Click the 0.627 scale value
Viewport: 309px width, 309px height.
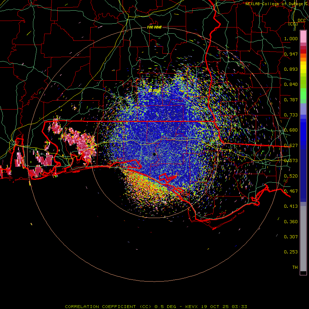(x=291, y=146)
